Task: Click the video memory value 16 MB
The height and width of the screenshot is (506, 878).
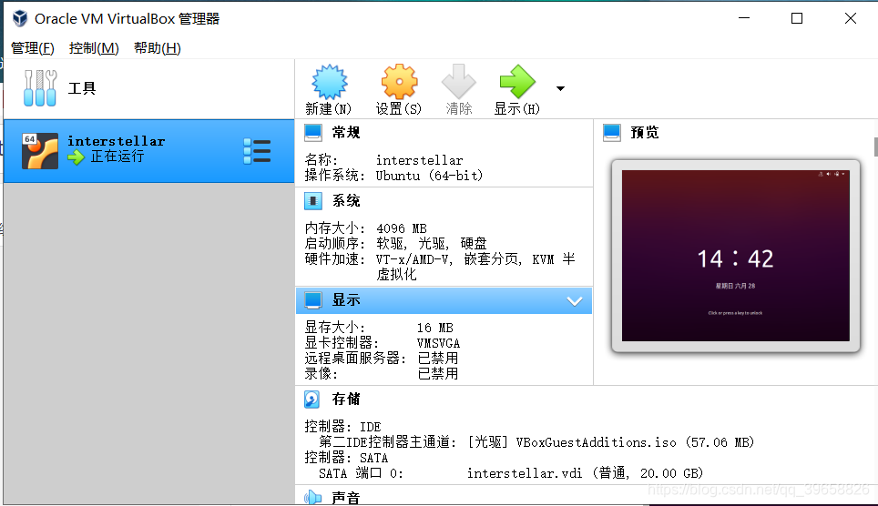Action: 435,328
